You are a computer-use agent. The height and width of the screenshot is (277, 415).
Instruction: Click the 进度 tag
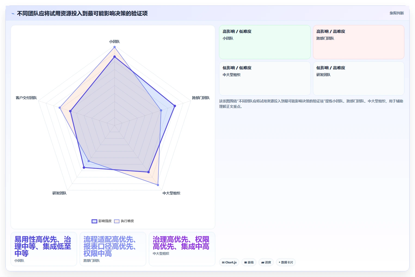(266, 262)
